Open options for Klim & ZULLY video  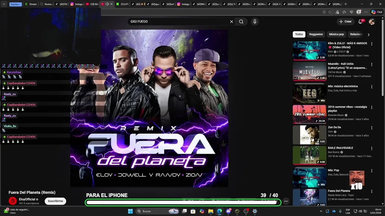pos(372,44)
